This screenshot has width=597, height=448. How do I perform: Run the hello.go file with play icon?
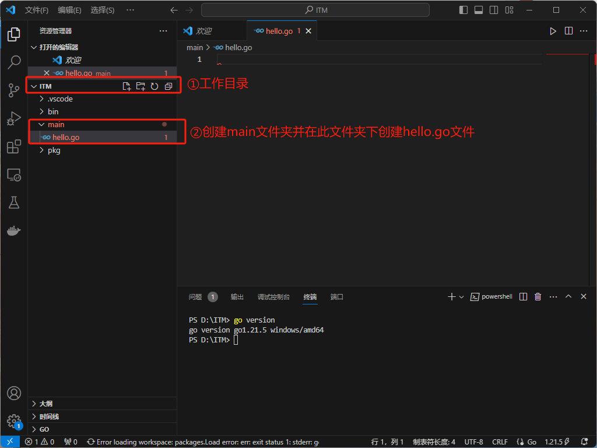[553, 31]
